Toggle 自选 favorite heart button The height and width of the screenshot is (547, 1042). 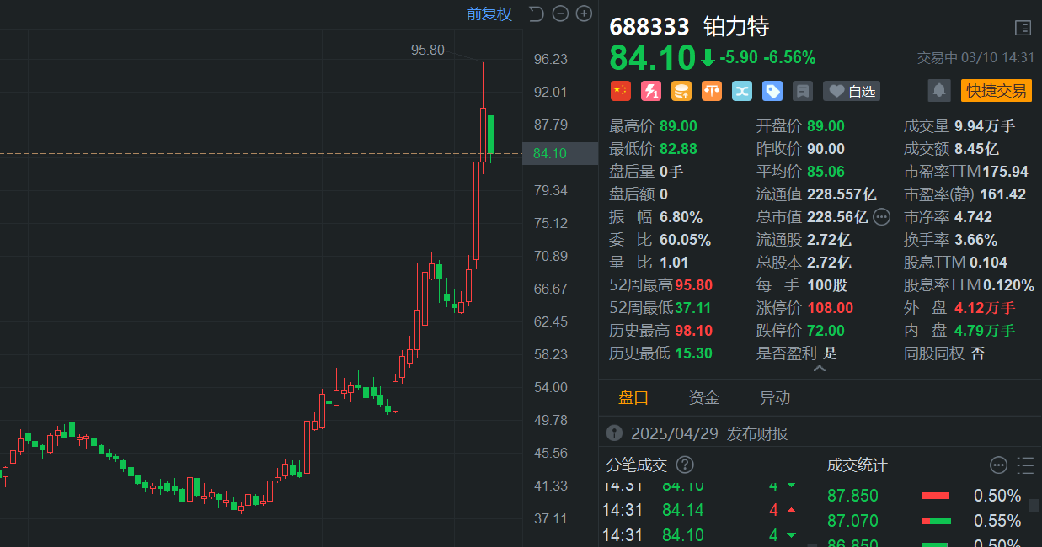(x=851, y=91)
